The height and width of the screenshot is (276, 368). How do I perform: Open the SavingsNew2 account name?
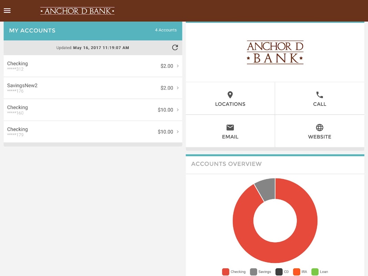(x=22, y=85)
